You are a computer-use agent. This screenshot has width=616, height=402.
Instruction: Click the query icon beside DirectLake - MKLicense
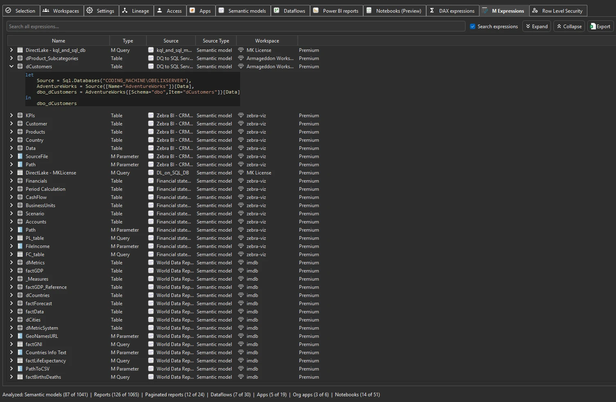point(20,173)
